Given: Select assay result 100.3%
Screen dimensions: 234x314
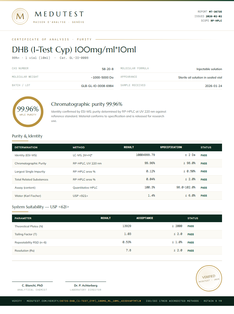Looking at the screenshot, I should (x=150, y=187).
